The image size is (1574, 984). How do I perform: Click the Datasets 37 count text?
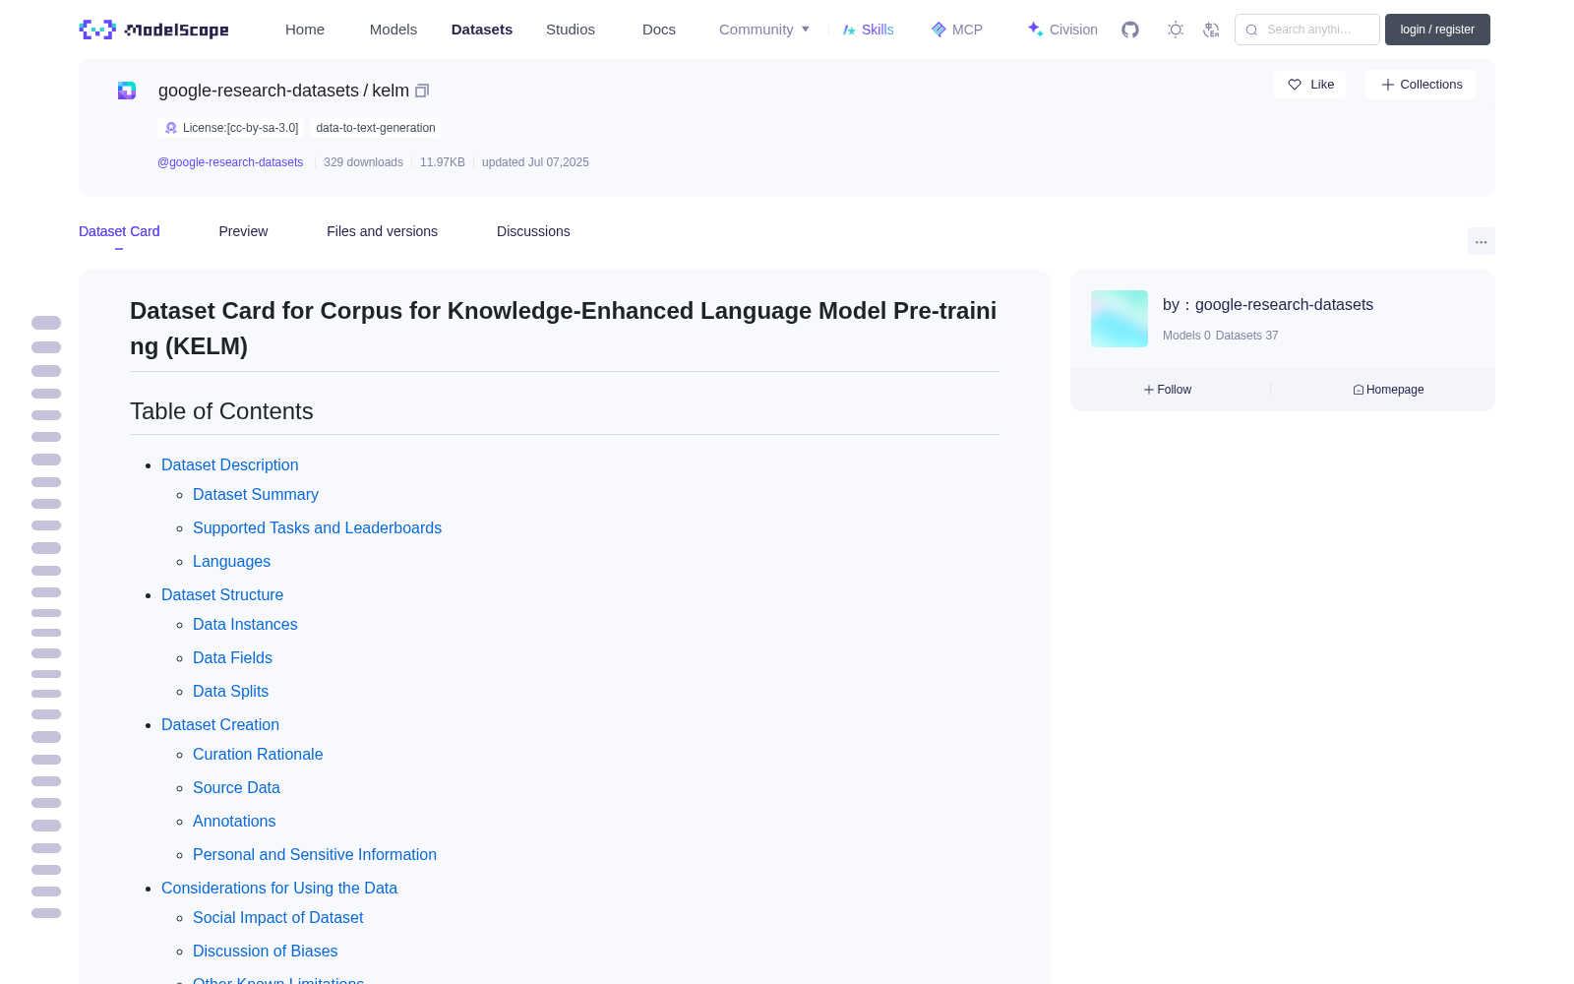tap(1247, 336)
